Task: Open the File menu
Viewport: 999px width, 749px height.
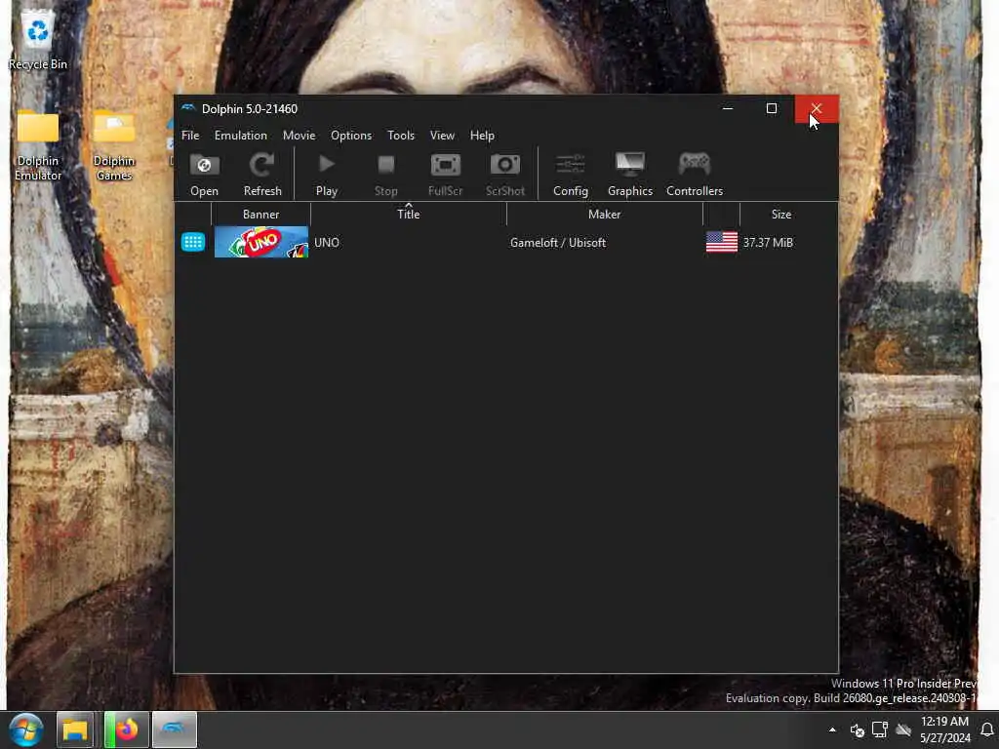Action: pyautogui.click(x=190, y=135)
